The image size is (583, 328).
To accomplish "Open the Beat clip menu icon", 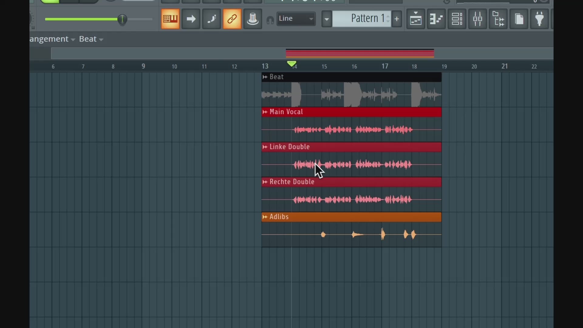I will click(x=265, y=77).
